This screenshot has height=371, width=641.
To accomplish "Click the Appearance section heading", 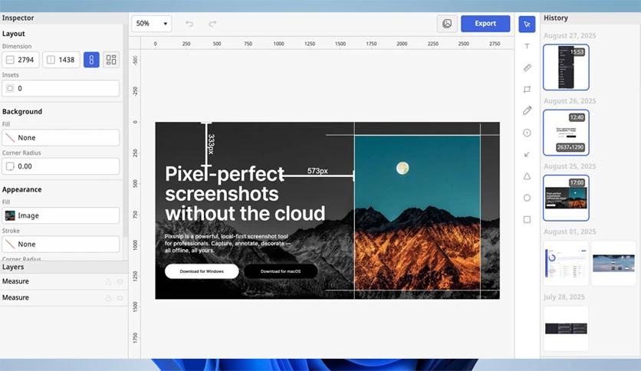I will (21, 189).
